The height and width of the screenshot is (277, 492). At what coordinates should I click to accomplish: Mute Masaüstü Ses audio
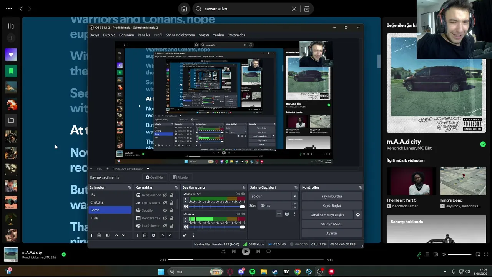(186, 207)
